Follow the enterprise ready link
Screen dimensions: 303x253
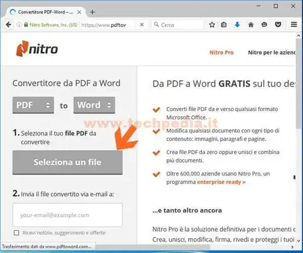click(x=221, y=182)
